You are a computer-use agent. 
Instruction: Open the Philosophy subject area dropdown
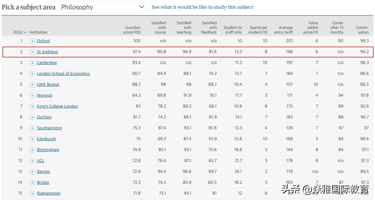[x=102, y=7]
